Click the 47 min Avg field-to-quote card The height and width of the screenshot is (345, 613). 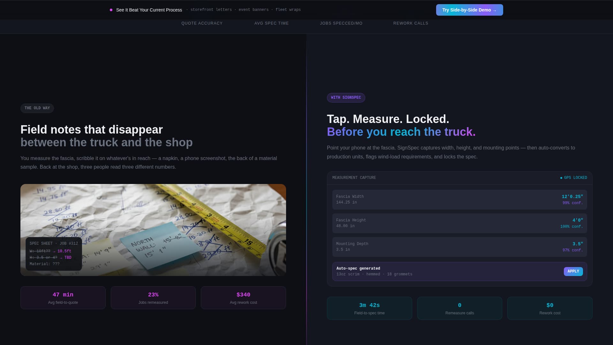63,298
